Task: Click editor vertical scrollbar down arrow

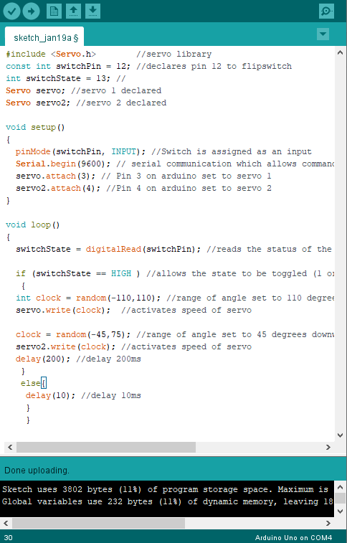Action: pos(340,435)
